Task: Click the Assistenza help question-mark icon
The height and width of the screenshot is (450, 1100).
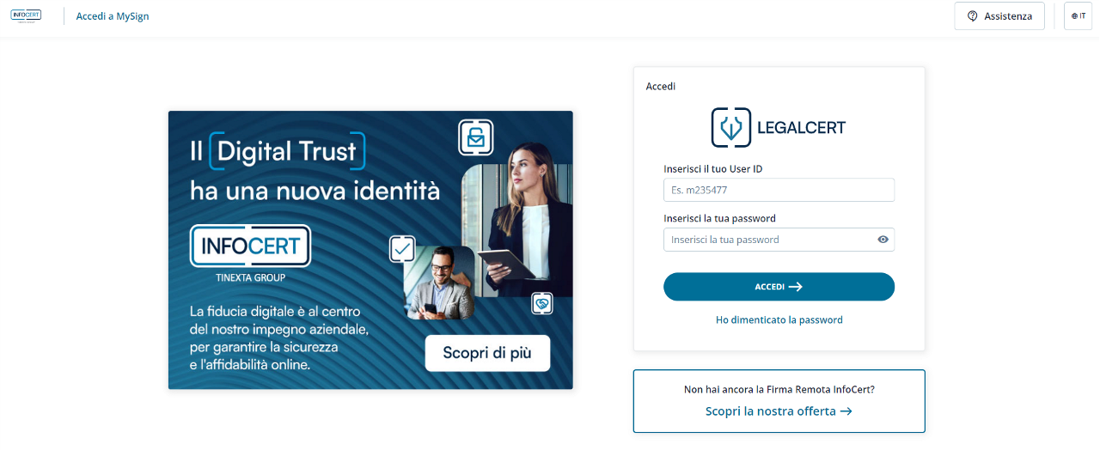Action: click(973, 16)
